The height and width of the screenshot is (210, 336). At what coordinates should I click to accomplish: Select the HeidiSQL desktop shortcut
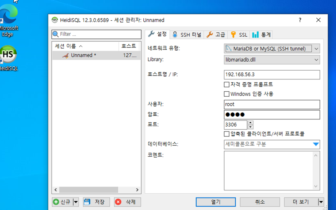(8, 58)
